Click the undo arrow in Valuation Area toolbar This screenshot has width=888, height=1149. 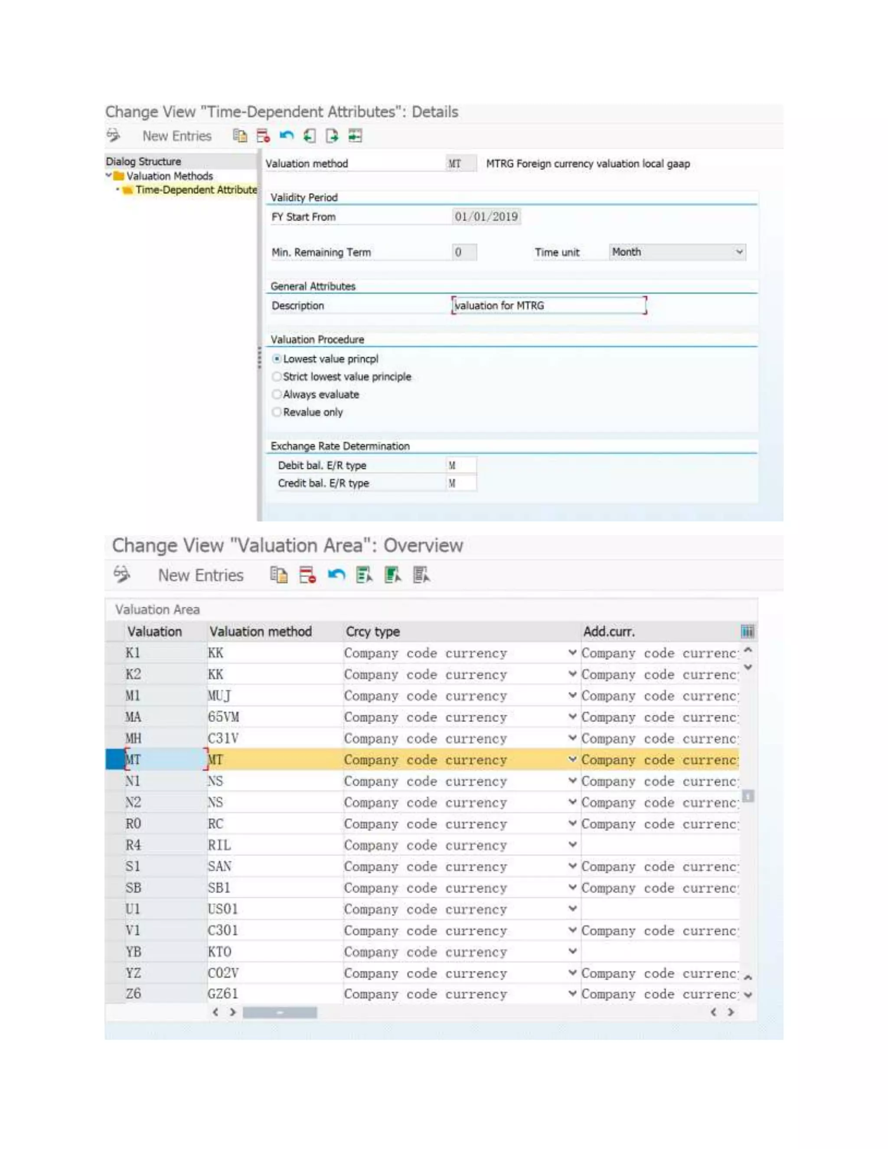336,575
